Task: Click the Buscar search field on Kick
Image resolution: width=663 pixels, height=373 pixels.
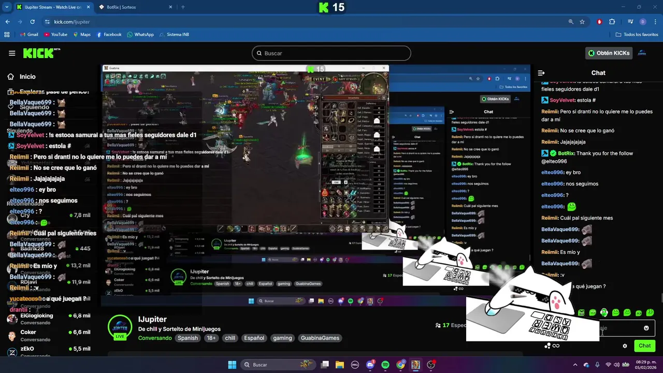Action: point(331,53)
